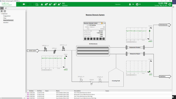Select Coagulation in the navigation tree
Viewport: 176px width, 99px height.
coord(7,16)
